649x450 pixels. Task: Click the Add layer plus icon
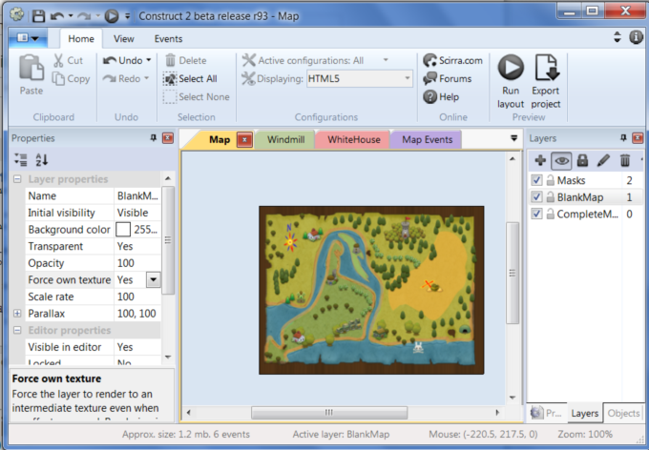pos(540,160)
